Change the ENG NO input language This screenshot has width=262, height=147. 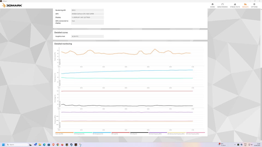tap(245, 145)
